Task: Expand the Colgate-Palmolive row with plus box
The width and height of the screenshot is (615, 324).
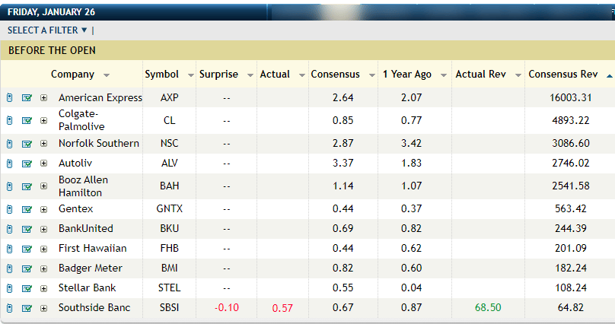Action: coord(43,120)
